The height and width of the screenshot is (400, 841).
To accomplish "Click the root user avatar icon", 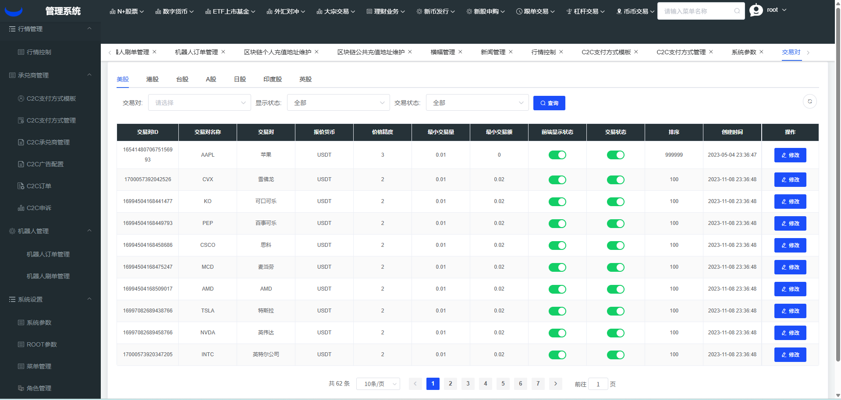I will [756, 10].
